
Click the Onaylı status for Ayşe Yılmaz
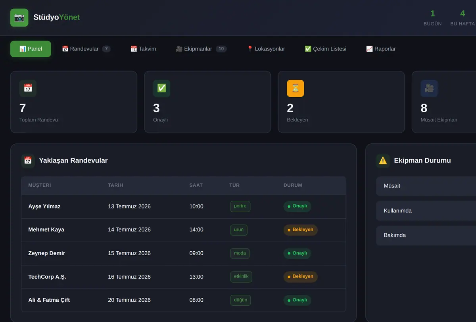(297, 206)
